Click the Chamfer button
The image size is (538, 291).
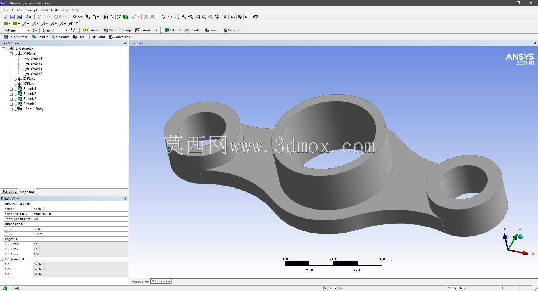(x=60, y=37)
